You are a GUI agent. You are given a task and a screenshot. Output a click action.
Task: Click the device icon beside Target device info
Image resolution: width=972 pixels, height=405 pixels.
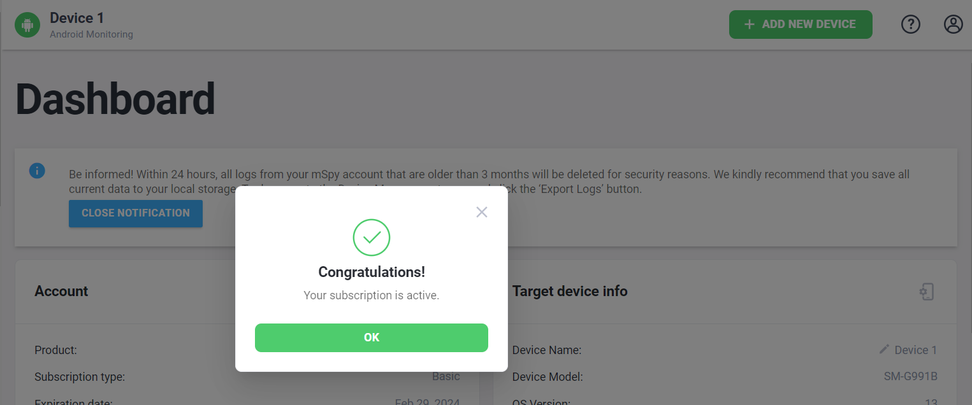[x=927, y=292]
